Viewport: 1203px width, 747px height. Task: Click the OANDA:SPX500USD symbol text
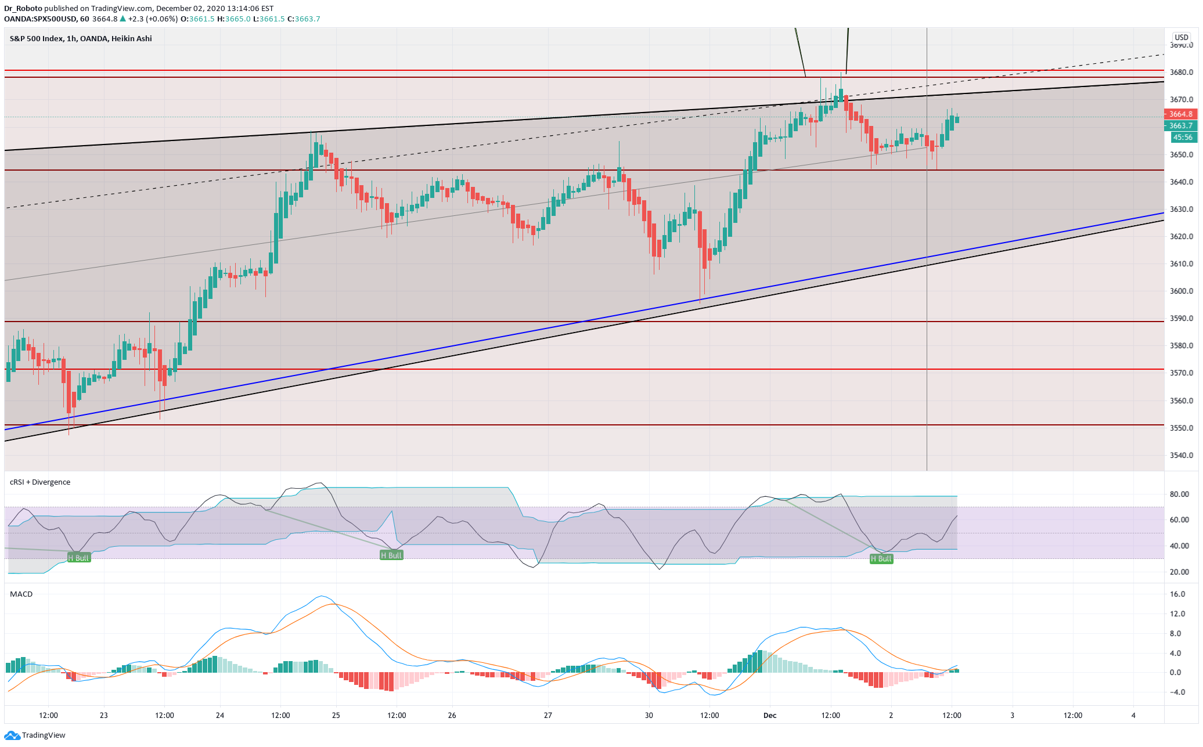click(40, 19)
